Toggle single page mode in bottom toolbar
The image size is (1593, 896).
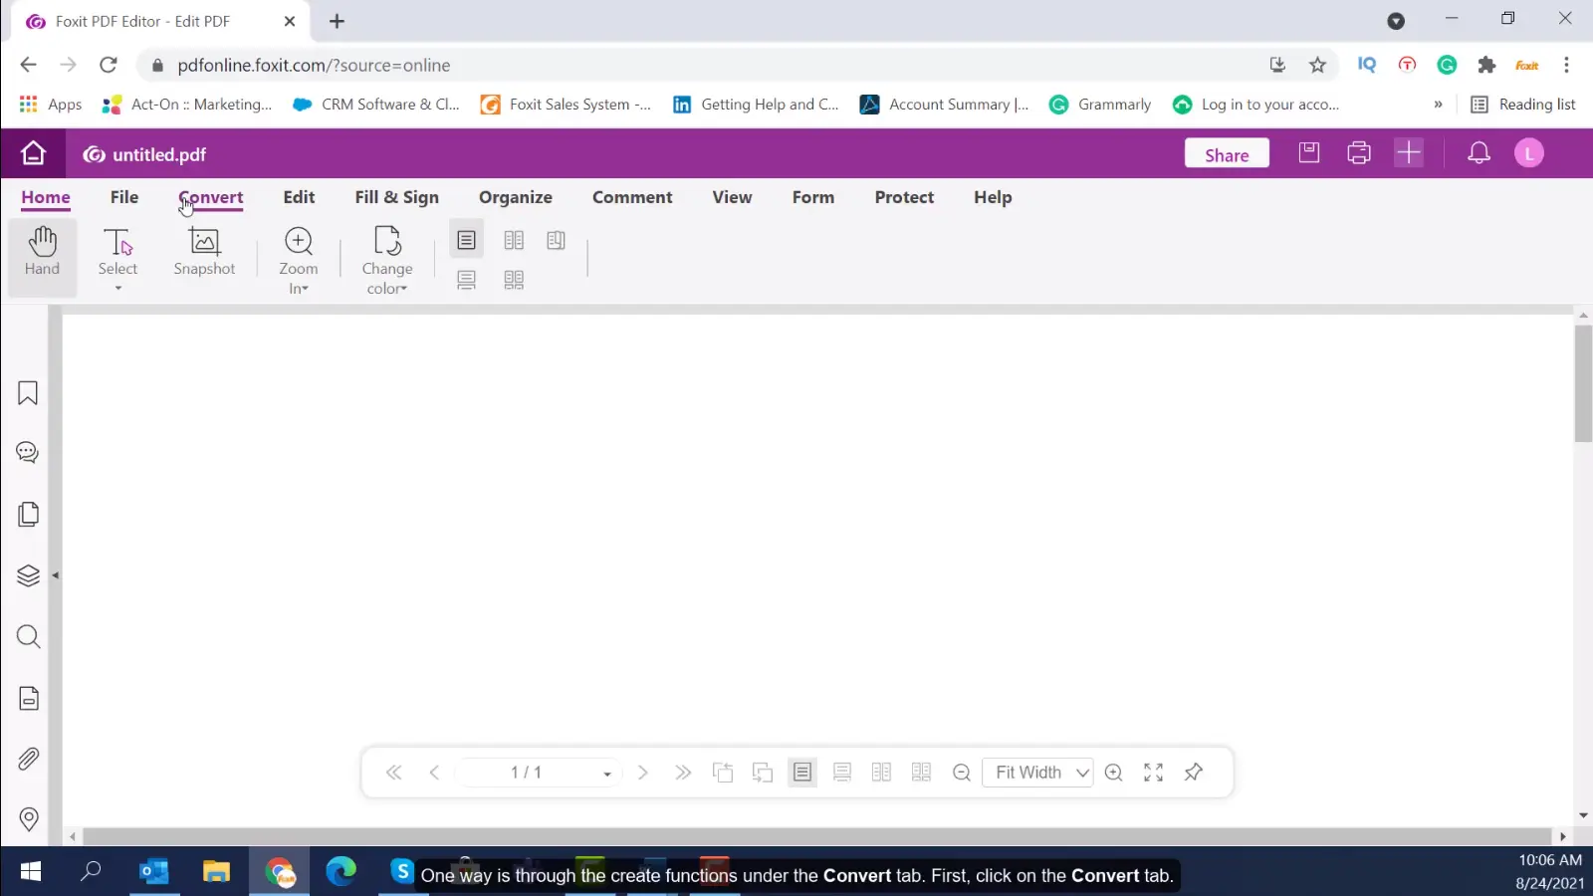[802, 773]
